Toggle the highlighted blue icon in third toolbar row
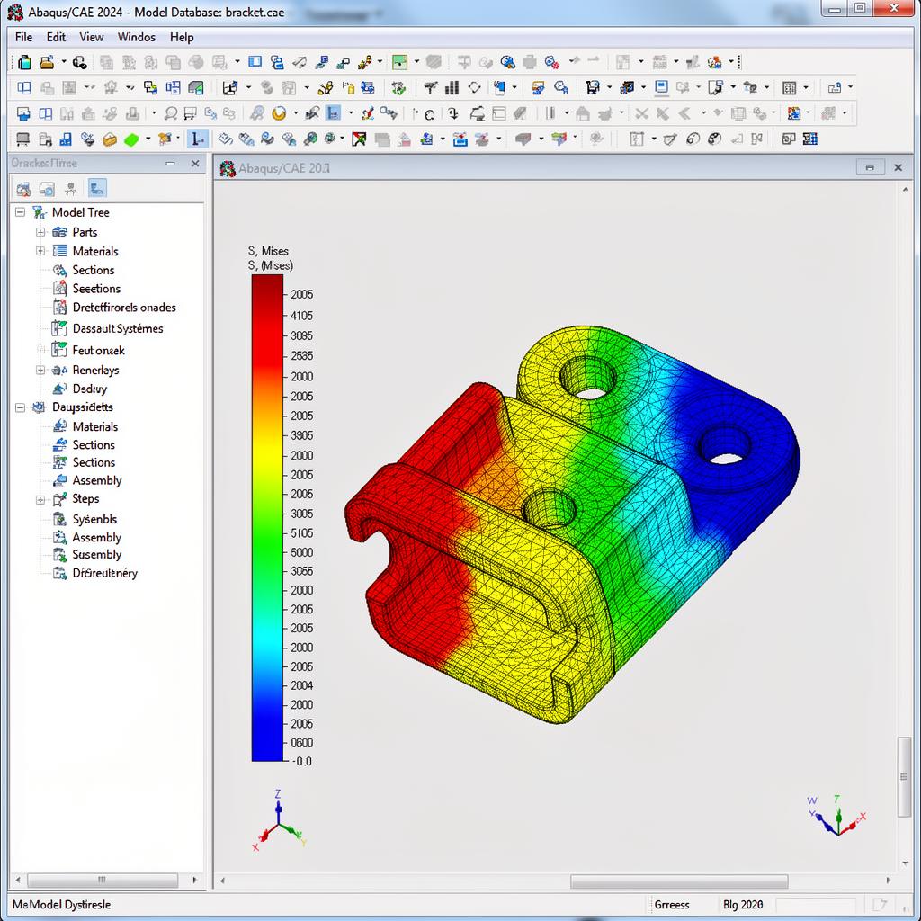 point(333,112)
